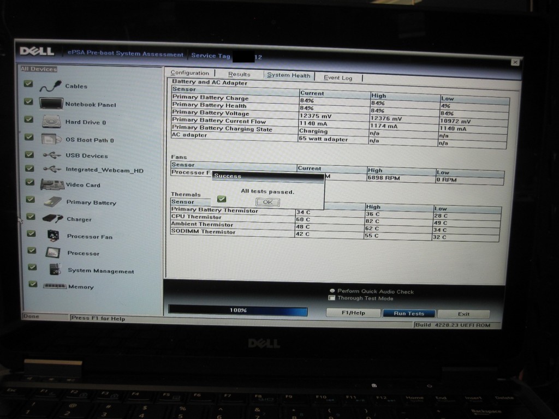The height and width of the screenshot is (419, 559).
Task: Switch to the Results tab
Action: (239, 74)
